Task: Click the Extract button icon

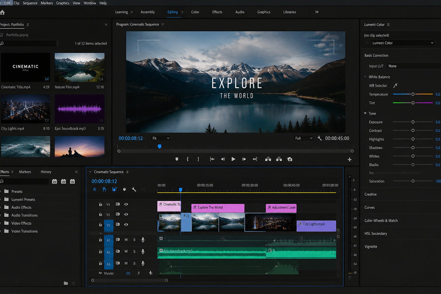Action: [279, 159]
